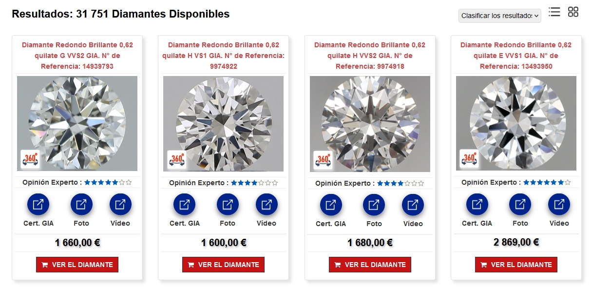This screenshot has width=591, height=288.
Task: Click the price 1 600,00 € label
Action: (x=223, y=242)
